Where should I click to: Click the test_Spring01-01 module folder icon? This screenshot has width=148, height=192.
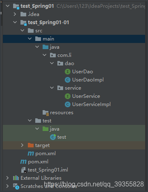23,23
